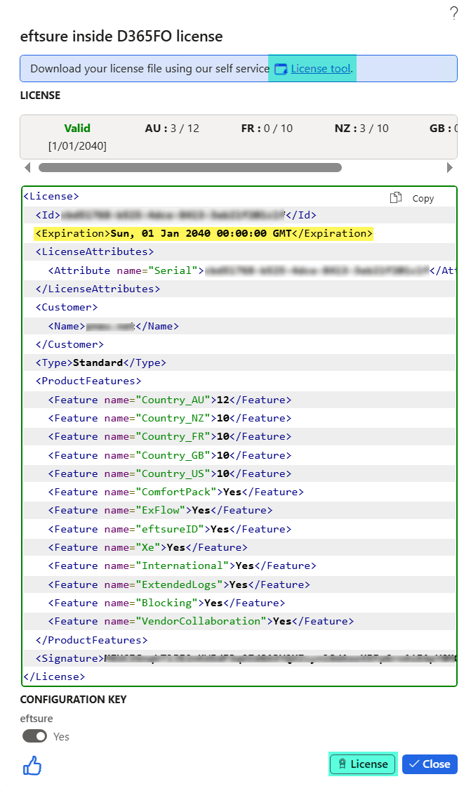
Task: Click the Country_AU feature line
Action: click(169, 400)
